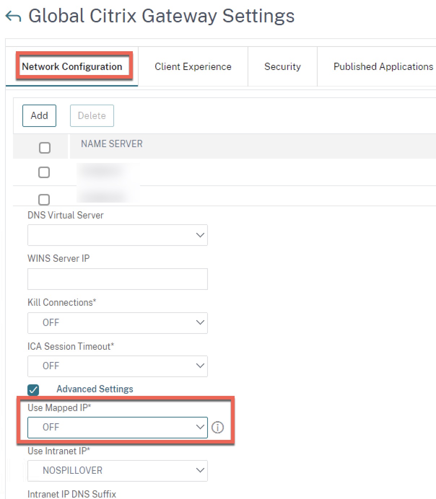Open the Published Applications tab
The image size is (436, 499).
tap(383, 66)
